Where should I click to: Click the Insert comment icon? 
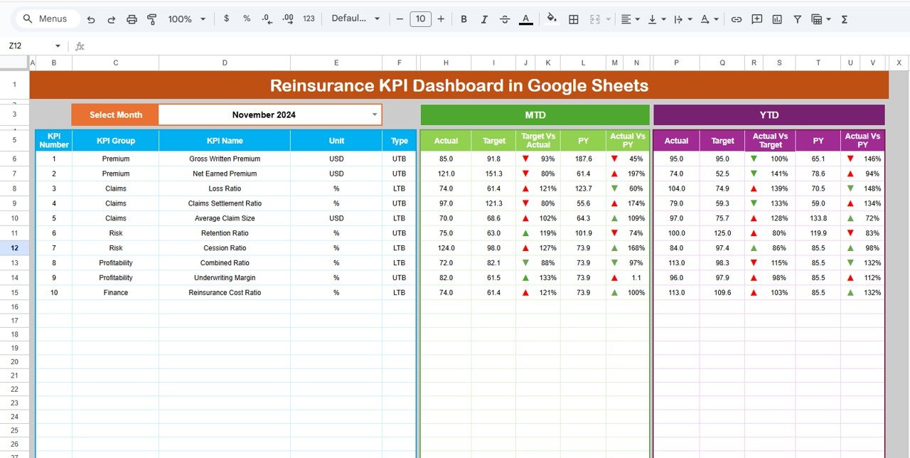coord(756,19)
